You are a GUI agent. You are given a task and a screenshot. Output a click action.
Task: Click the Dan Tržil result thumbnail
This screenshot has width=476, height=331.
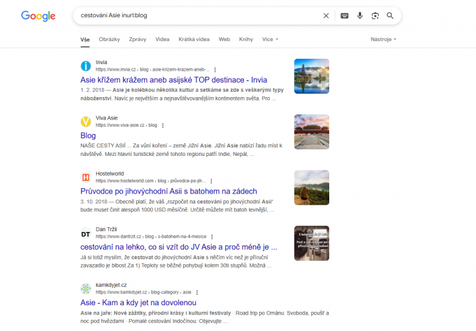pos(311,243)
